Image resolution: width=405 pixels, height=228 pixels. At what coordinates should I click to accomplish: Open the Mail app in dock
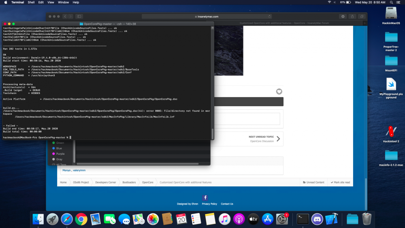pos(95,219)
